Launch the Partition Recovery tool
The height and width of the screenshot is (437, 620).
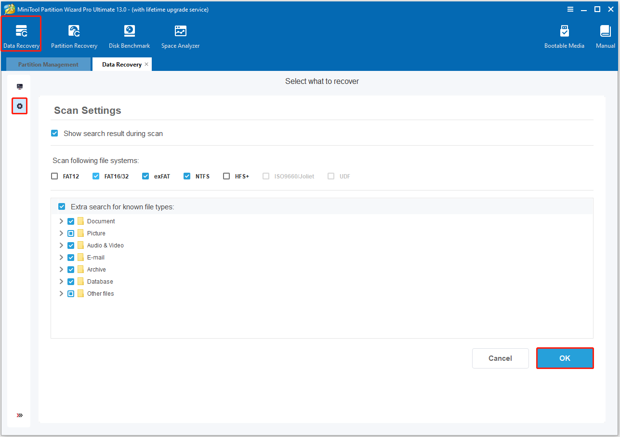point(74,35)
